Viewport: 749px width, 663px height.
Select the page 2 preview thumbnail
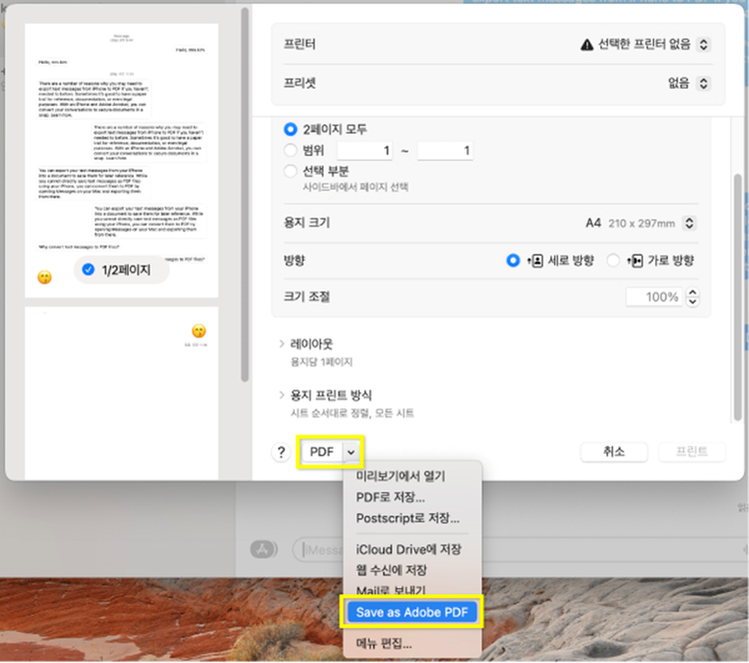pyautogui.click(x=121, y=393)
